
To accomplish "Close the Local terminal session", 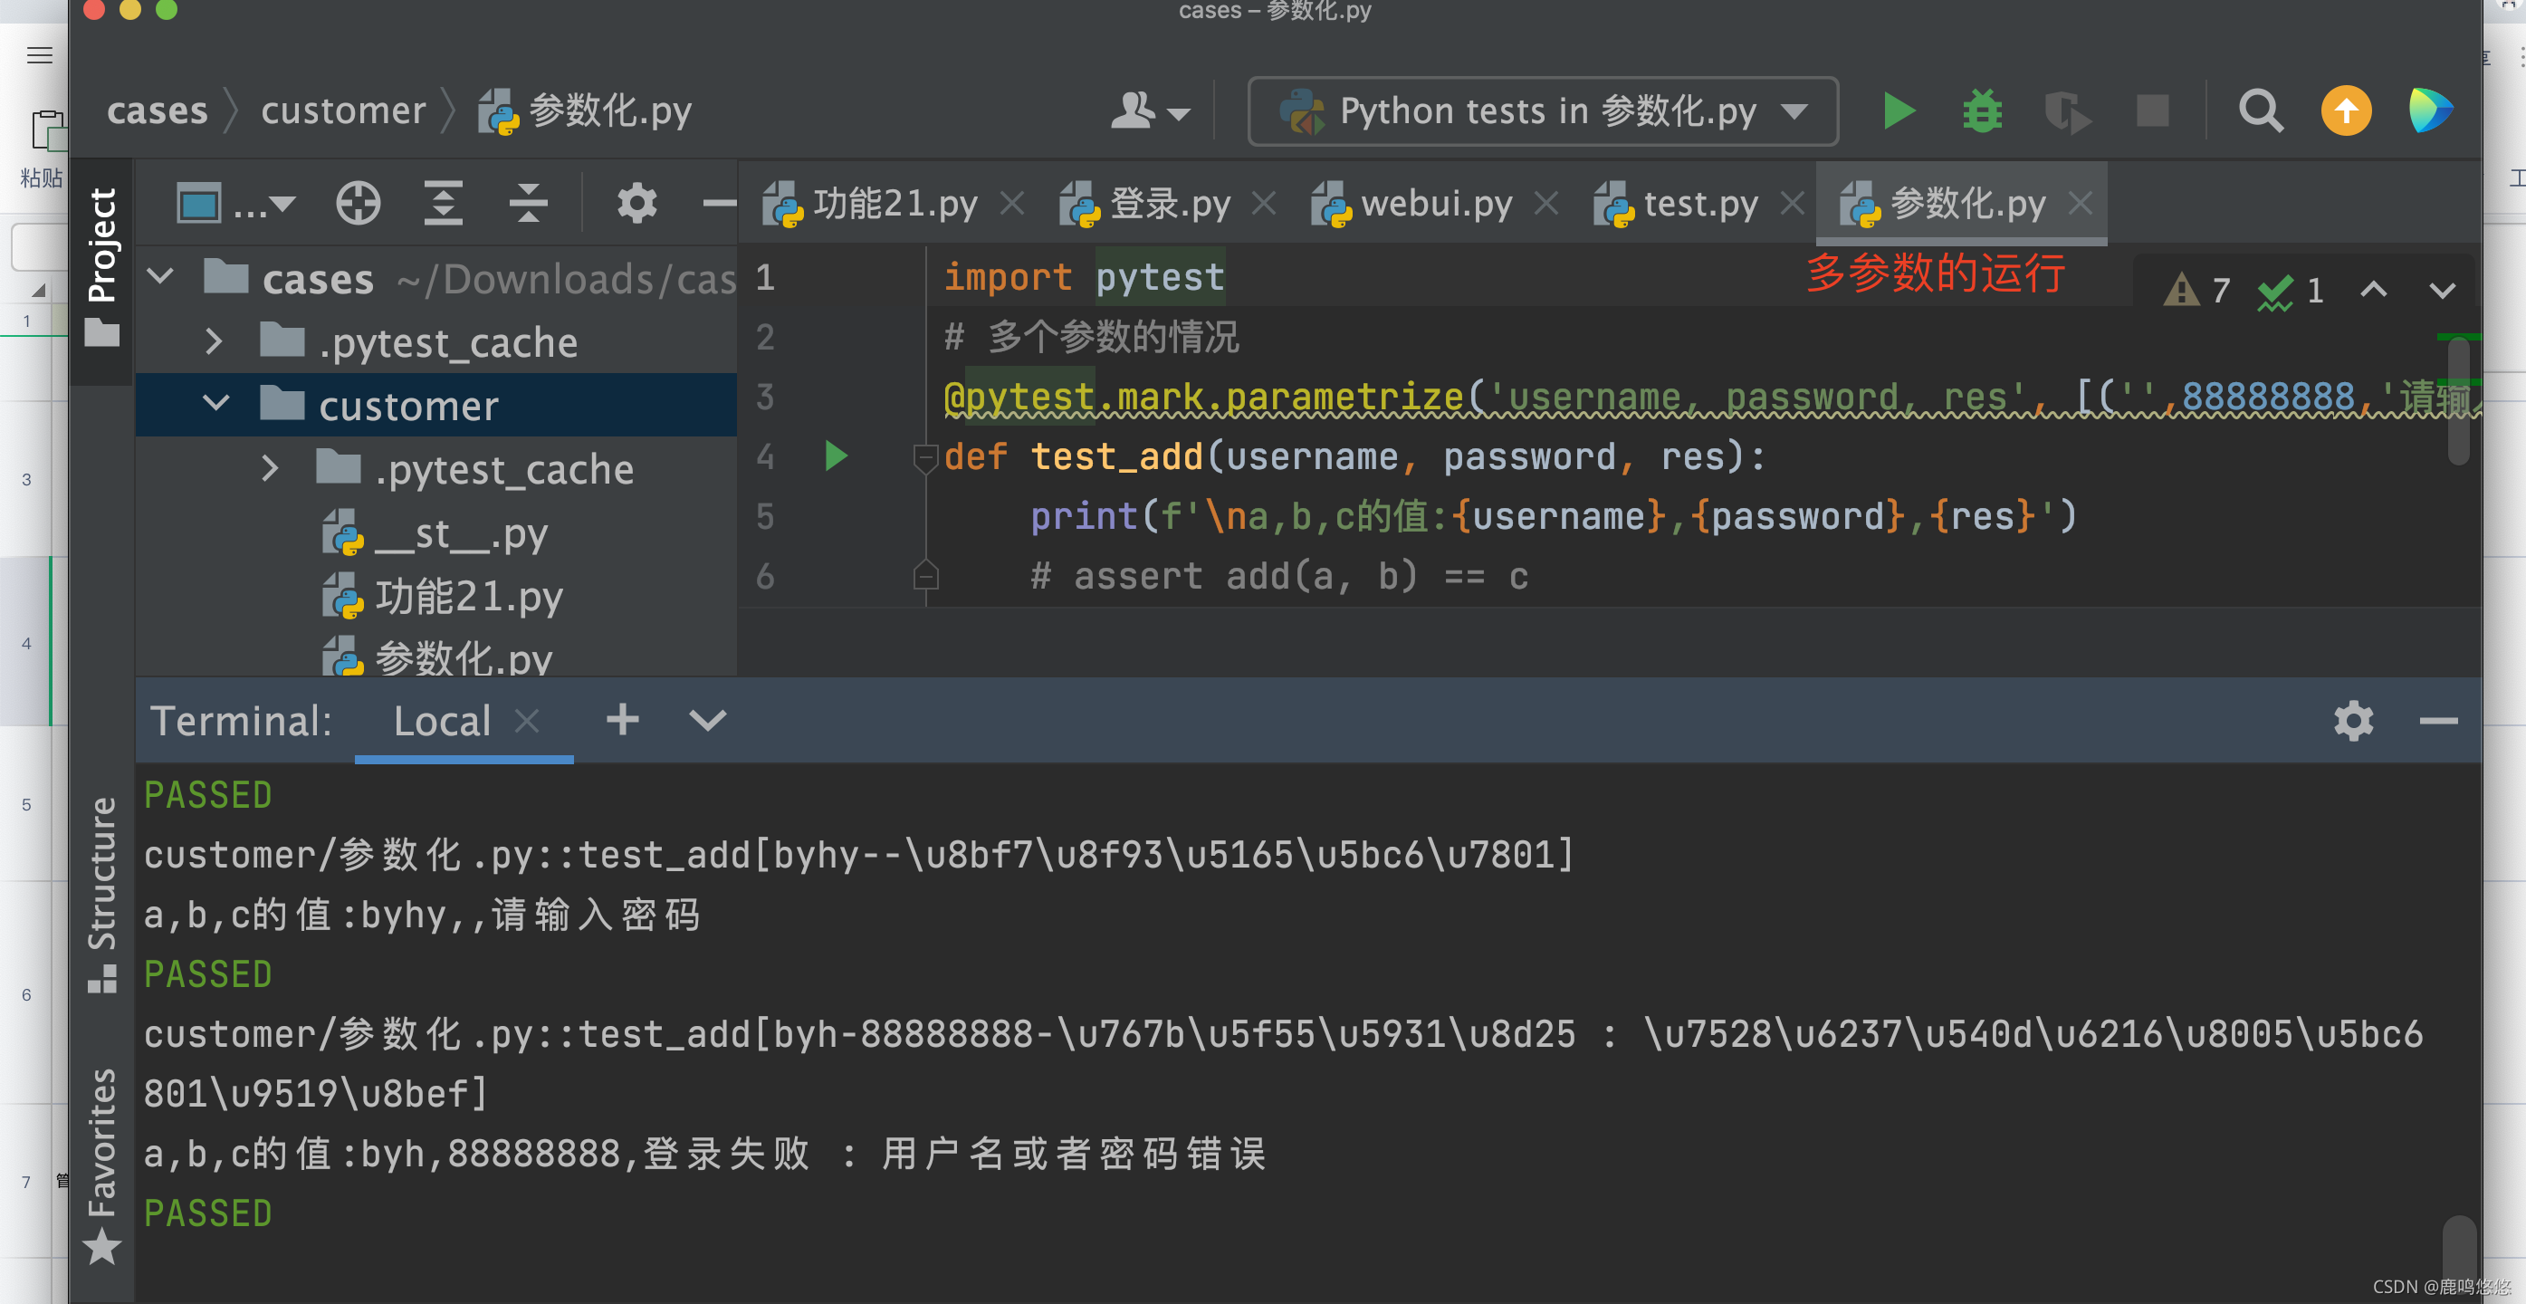I will pyautogui.click(x=527, y=721).
